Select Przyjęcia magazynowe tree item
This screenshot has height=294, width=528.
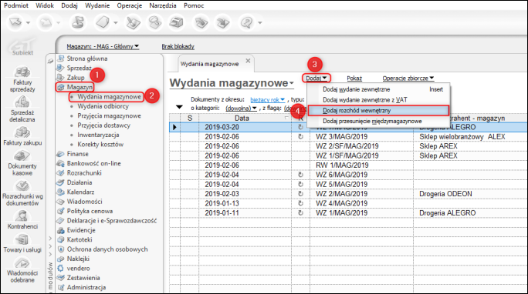(x=109, y=115)
